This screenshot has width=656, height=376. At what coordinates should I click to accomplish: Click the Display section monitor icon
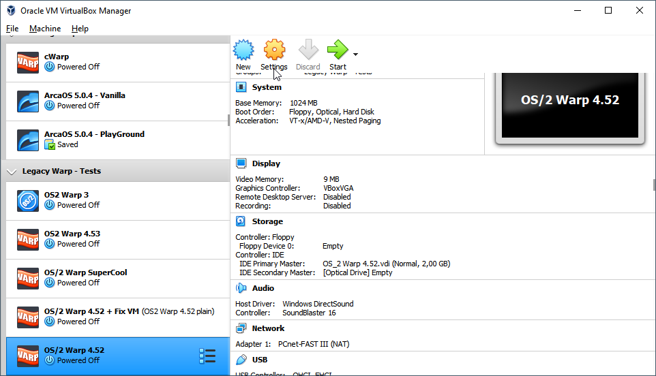point(241,163)
